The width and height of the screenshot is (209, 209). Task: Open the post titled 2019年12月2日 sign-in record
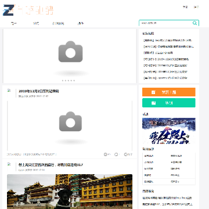pyautogui.click(x=39, y=91)
